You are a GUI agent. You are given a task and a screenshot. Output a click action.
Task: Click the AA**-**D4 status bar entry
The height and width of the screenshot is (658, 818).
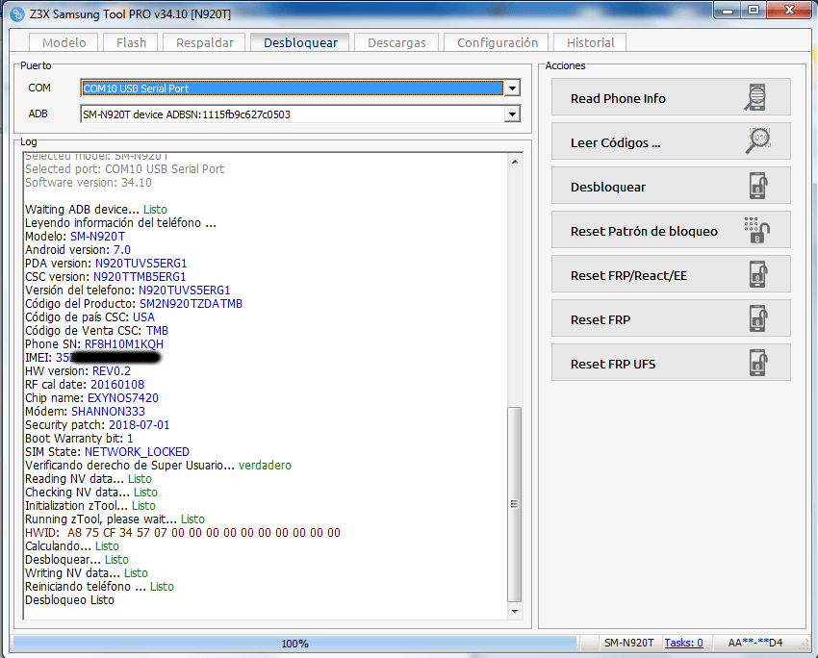[754, 643]
